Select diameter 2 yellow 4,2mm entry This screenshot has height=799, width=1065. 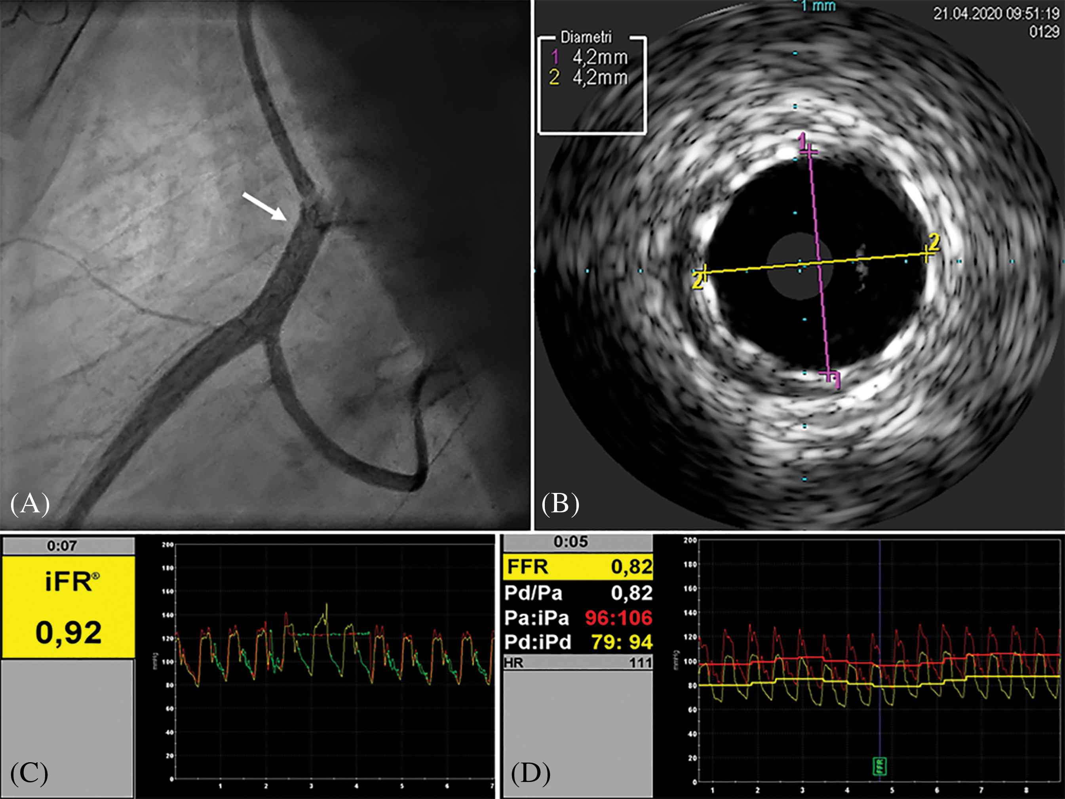(x=590, y=78)
